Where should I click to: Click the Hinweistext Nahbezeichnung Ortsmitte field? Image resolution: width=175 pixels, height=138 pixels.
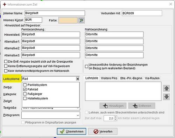[114, 34]
